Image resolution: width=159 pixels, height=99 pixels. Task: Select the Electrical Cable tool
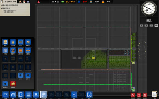pos(21,42)
